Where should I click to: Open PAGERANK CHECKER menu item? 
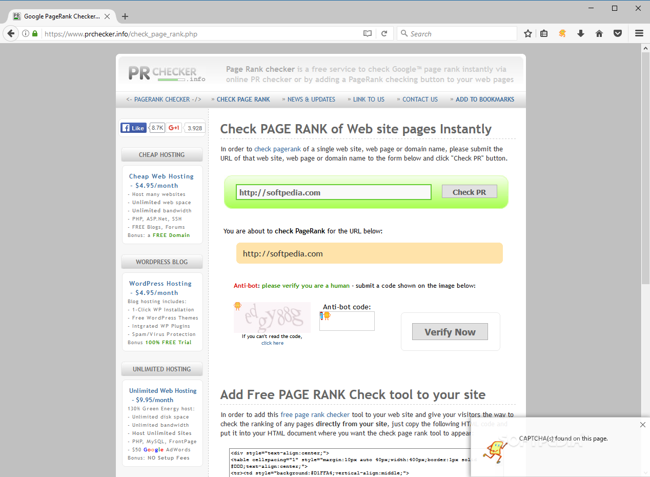point(164,100)
